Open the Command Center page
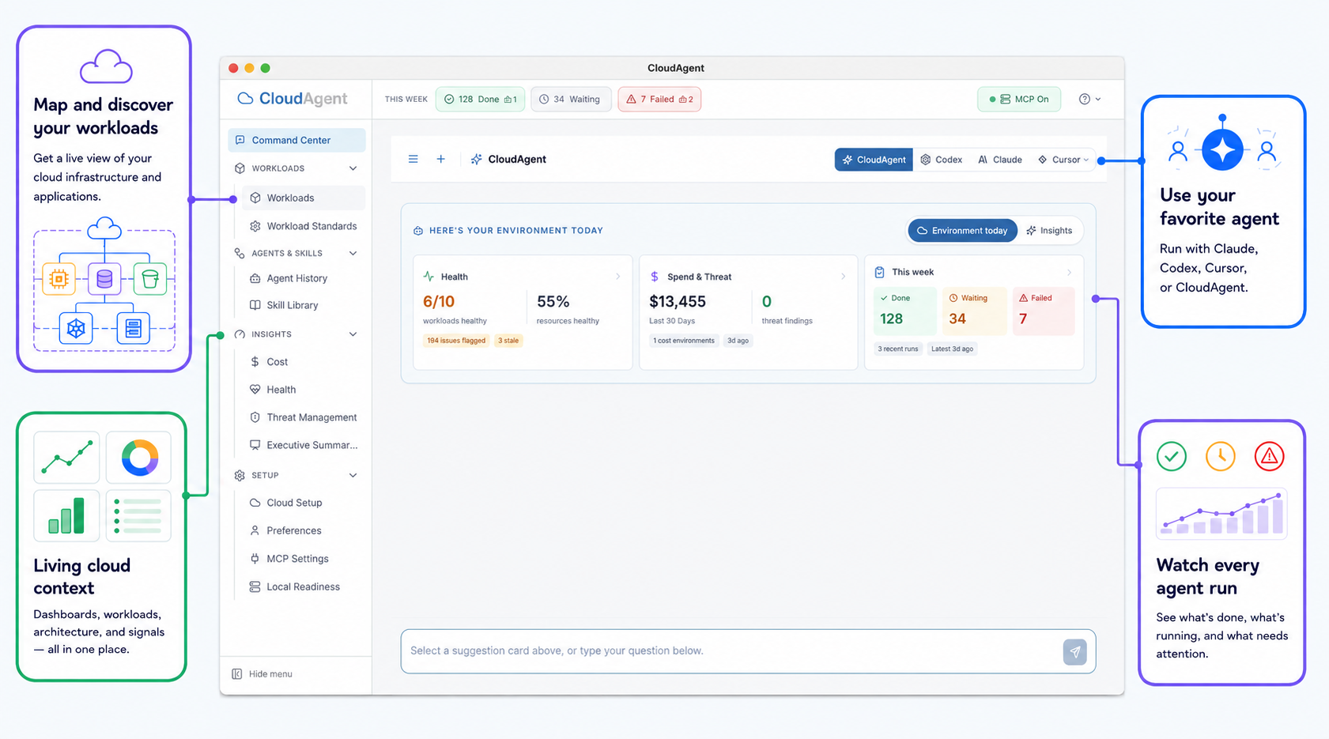 point(296,140)
